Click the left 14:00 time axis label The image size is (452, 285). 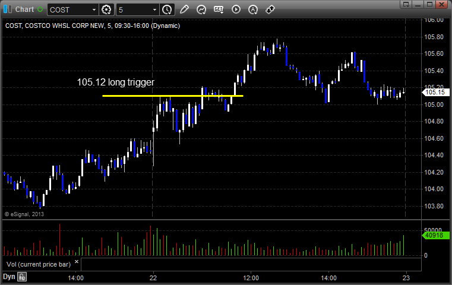76,278
